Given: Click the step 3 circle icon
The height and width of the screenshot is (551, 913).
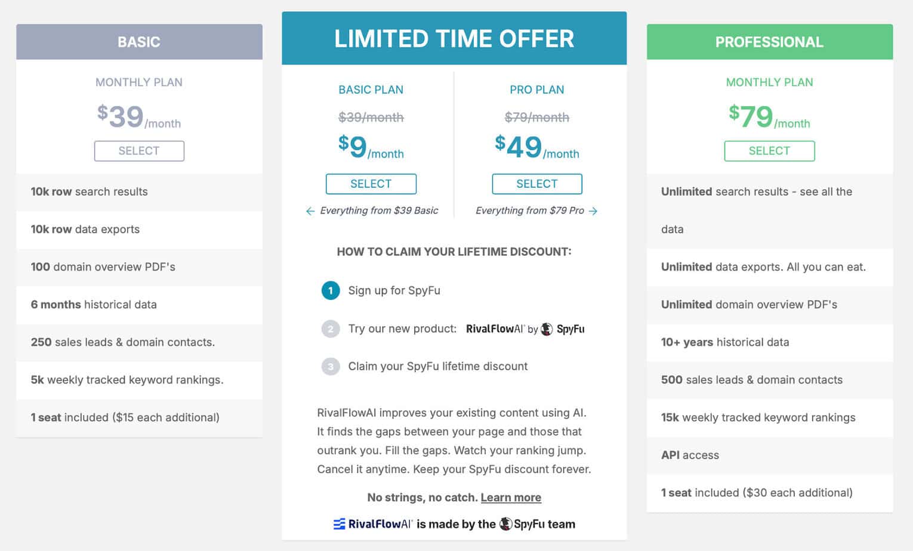Looking at the screenshot, I should click(x=331, y=366).
